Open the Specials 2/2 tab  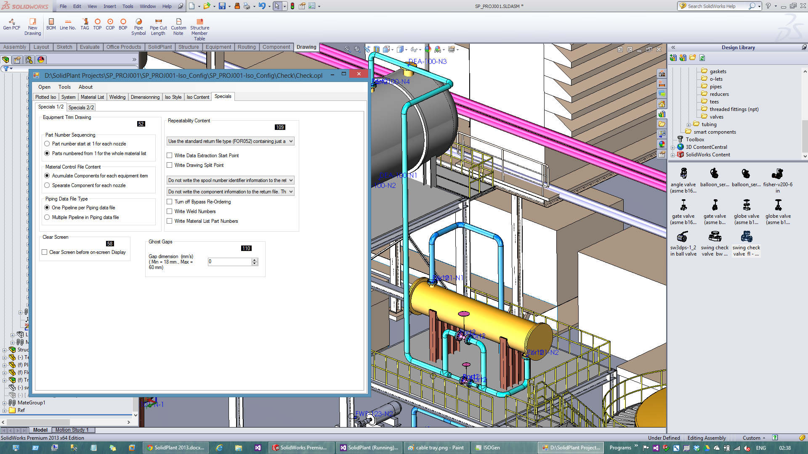coord(81,107)
